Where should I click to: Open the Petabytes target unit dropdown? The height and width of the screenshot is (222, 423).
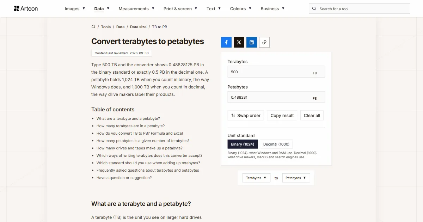[x=296, y=178]
